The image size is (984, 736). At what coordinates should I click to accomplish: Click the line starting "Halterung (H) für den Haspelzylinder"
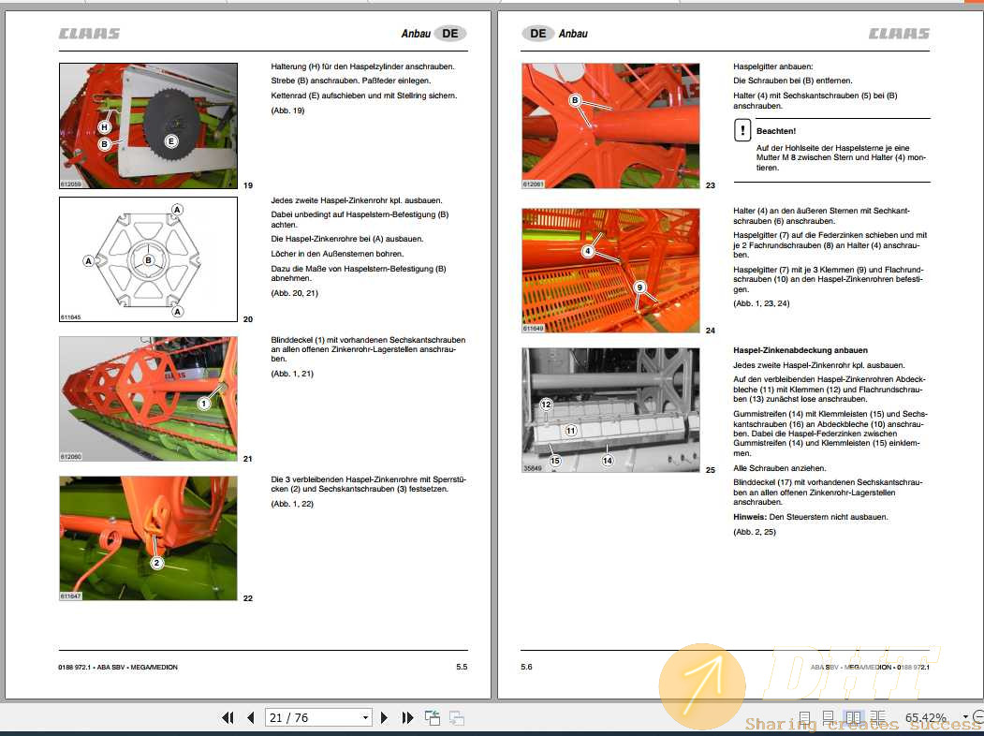[x=362, y=66]
